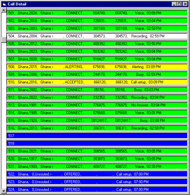Image resolution: width=190 pixels, height=195 pixels.
Task: Select call 501 with number 664740
Action: tap(97, 13)
